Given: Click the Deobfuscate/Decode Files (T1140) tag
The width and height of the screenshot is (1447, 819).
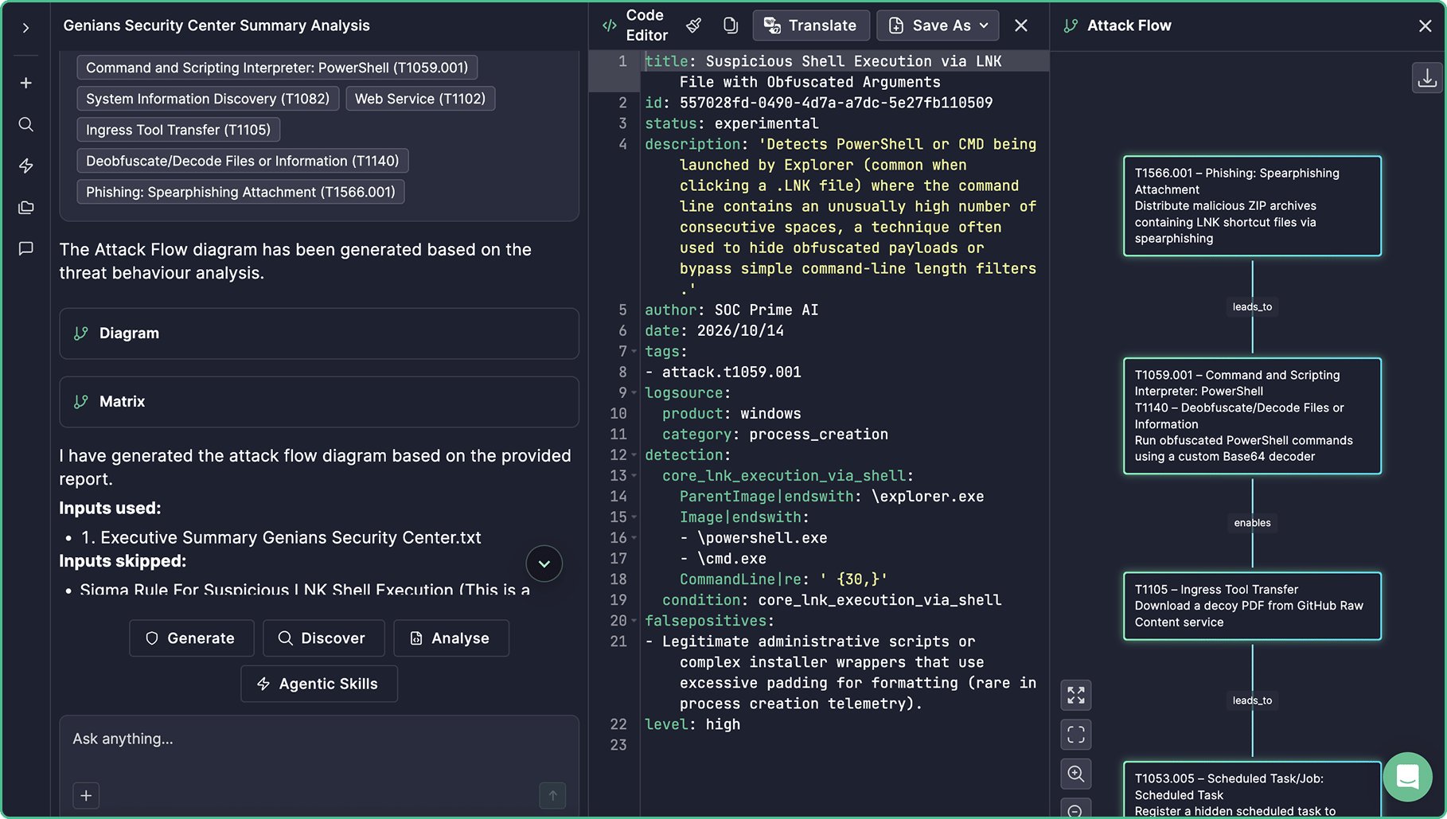Looking at the screenshot, I should (243, 161).
